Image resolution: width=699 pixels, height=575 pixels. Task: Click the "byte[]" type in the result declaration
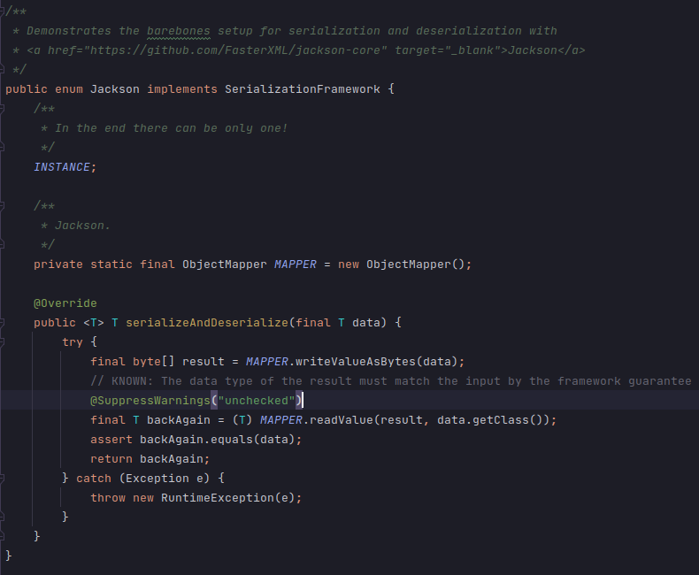(x=153, y=362)
